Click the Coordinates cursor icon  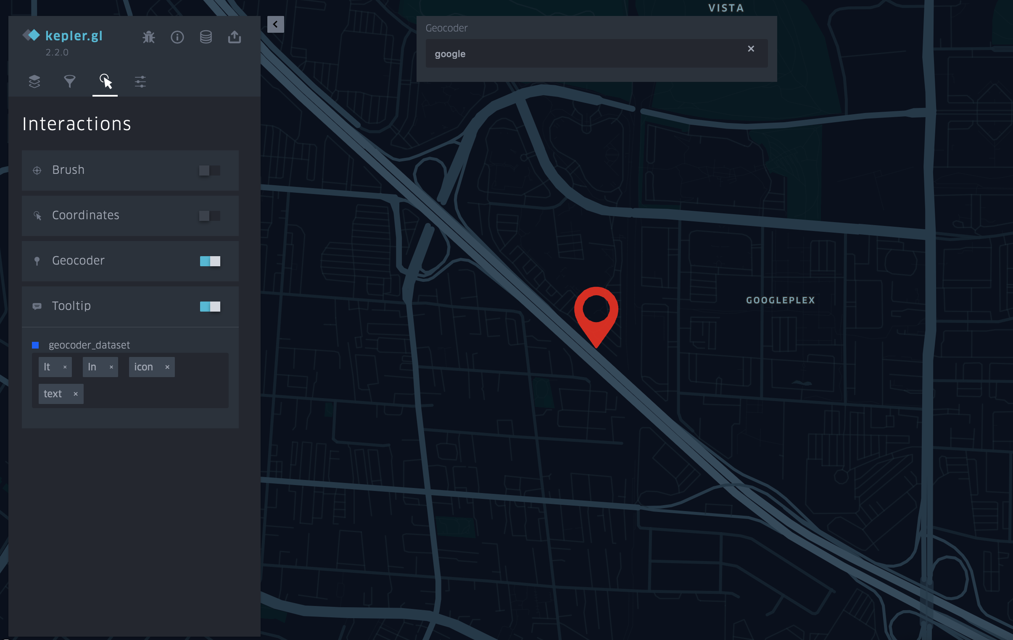pyautogui.click(x=37, y=215)
